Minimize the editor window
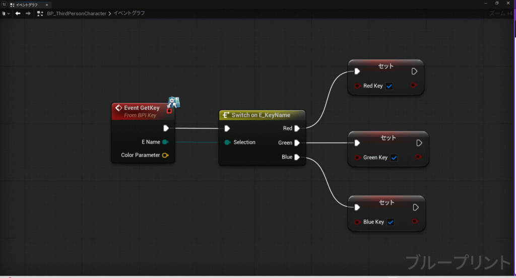This screenshot has width=516, height=278. (486, 4)
